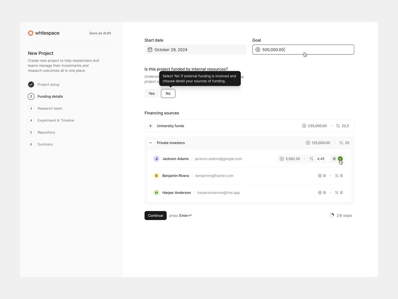Click the percentage input showing 4,45
This screenshot has height=299, width=398.
coord(322,159)
